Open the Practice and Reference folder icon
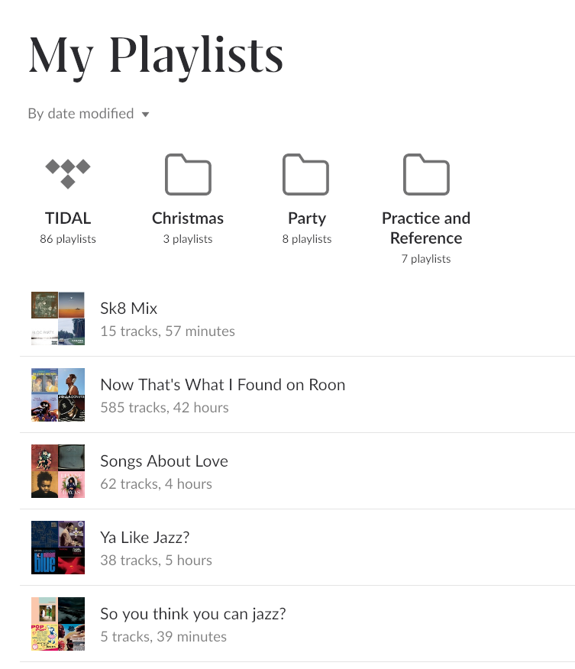Screen dimensions: 575x669 pos(426,174)
